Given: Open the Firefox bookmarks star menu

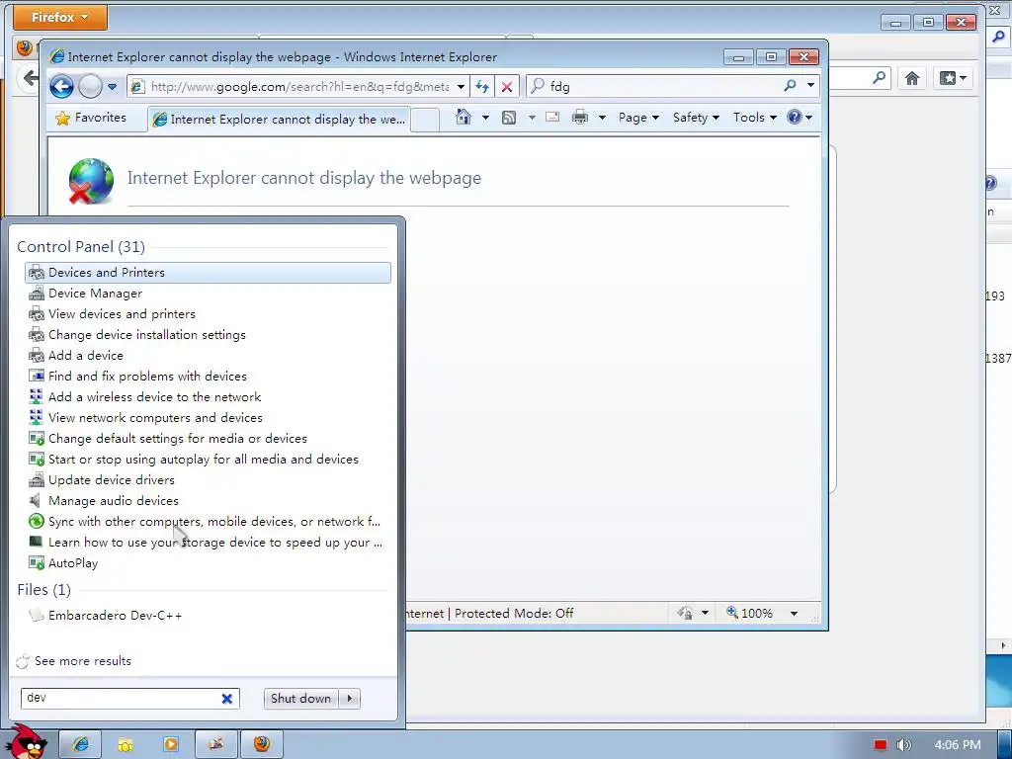Looking at the screenshot, I should 953,78.
